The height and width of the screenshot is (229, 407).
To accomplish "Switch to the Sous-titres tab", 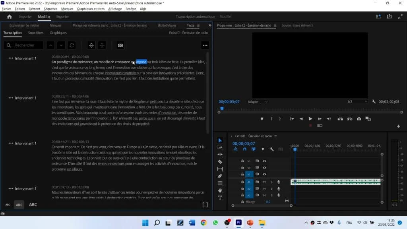I will (35, 33).
